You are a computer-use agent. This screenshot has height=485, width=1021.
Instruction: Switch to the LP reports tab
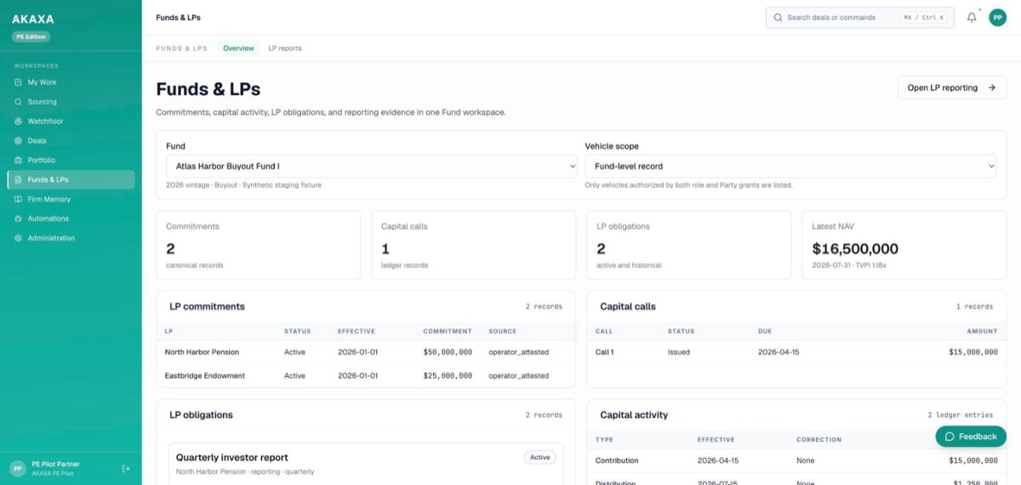[285, 48]
